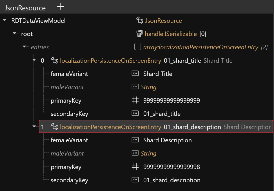Click the class icon of entry 1
This screenshot has height=191, width=274.
54,127
